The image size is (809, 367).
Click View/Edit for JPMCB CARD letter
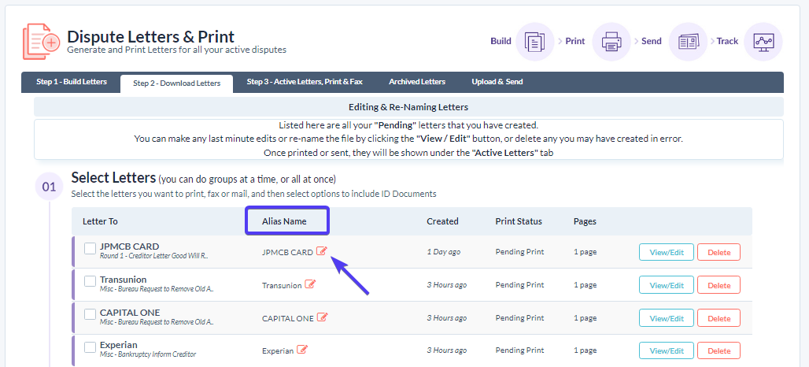click(x=666, y=253)
